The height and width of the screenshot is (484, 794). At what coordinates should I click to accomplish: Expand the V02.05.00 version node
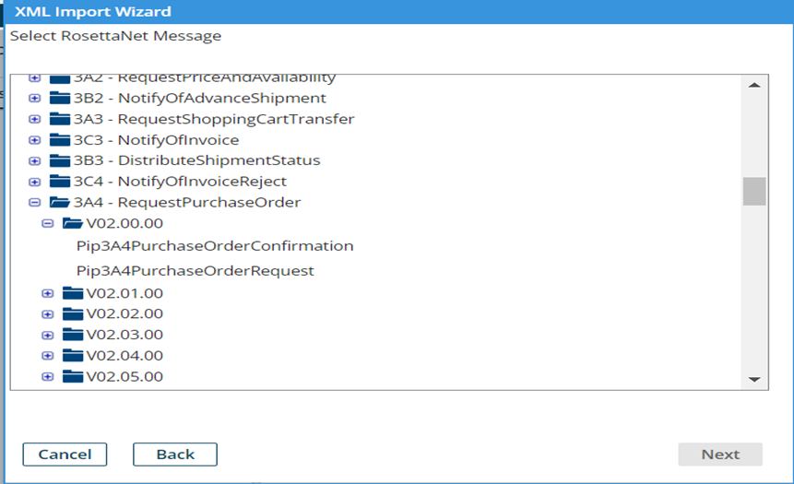(48, 377)
